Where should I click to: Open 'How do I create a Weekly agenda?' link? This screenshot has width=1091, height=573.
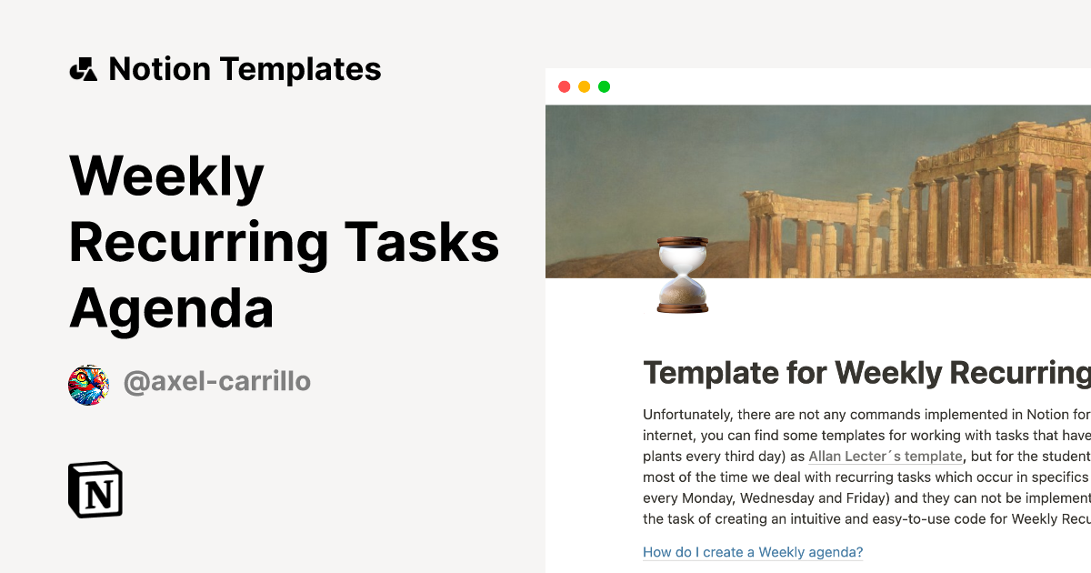(x=753, y=552)
